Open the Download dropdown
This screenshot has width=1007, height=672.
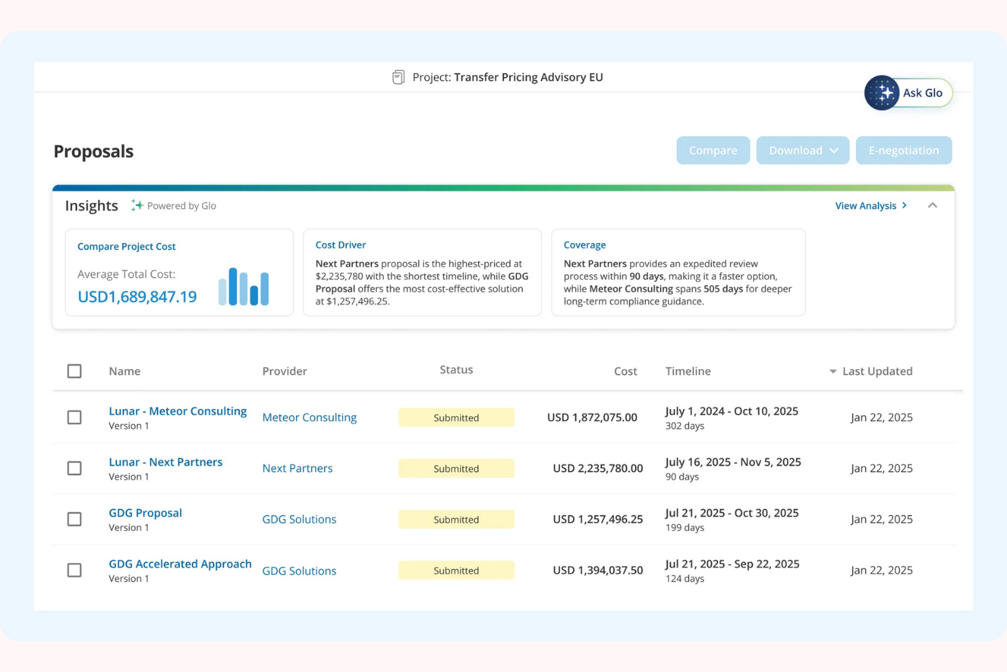(802, 150)
